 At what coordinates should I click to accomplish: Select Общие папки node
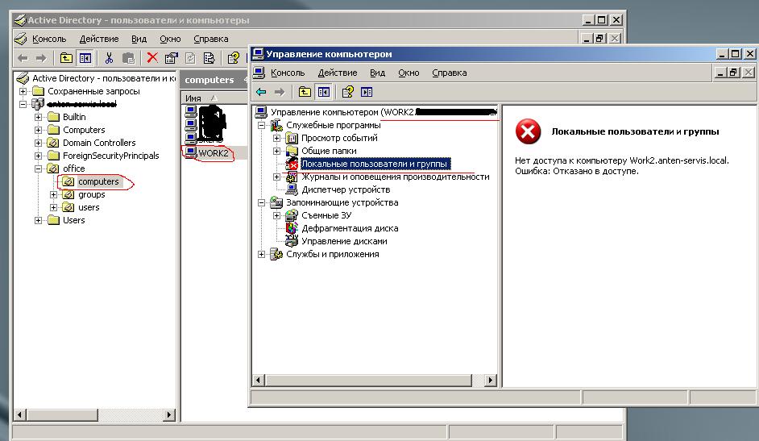click(329, 151)
